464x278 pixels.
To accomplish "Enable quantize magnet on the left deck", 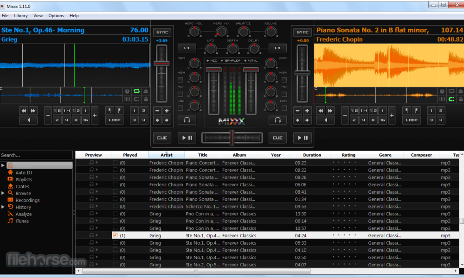I will pyautogui.click(x=136, y=99).
